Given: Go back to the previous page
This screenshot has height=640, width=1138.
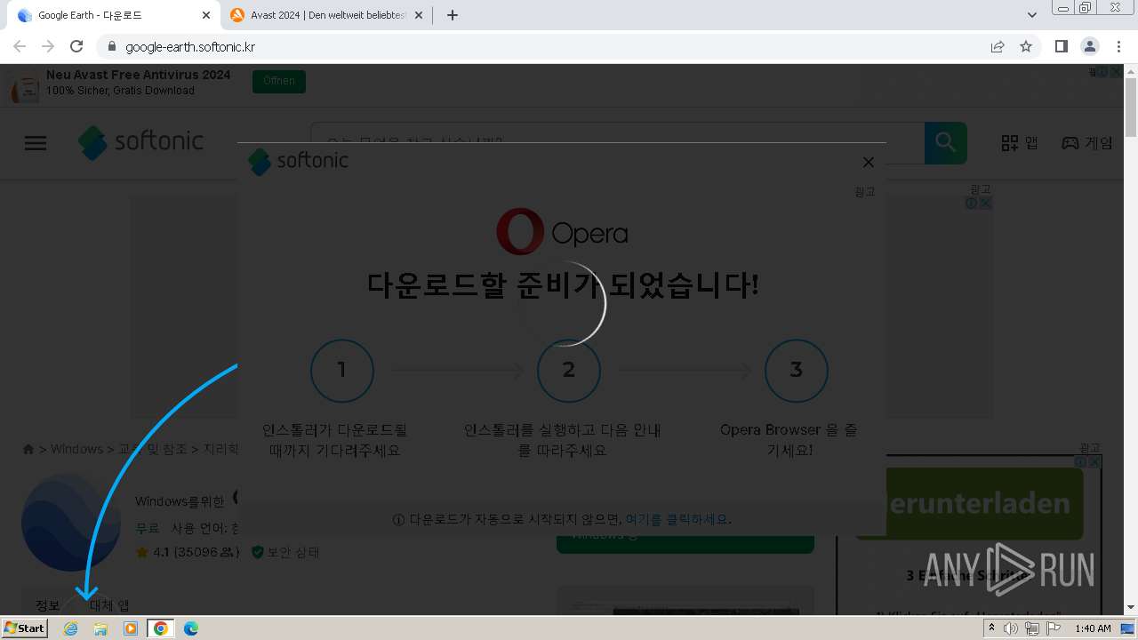Looking at the screenshot, I should pyautogui.click(x=20, y=46).
